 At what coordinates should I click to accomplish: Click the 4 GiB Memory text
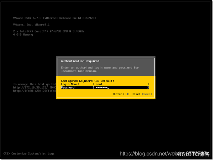click(23, 35)
